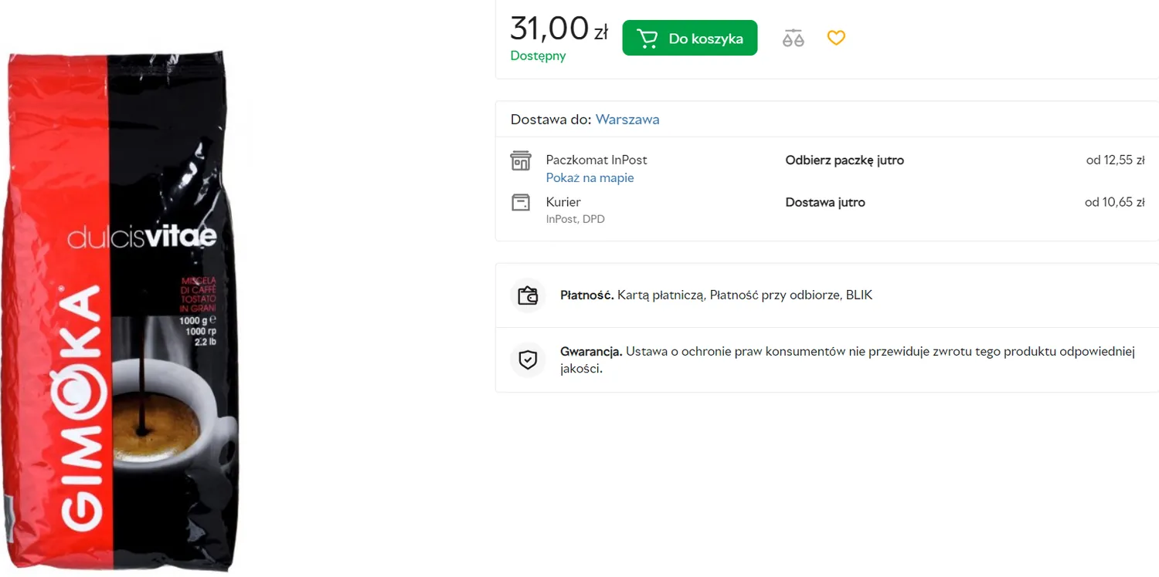Viewport: 1159px width, 577px height.
Task: Select the Dostępny availability status
Action: [x=538, y=56]
